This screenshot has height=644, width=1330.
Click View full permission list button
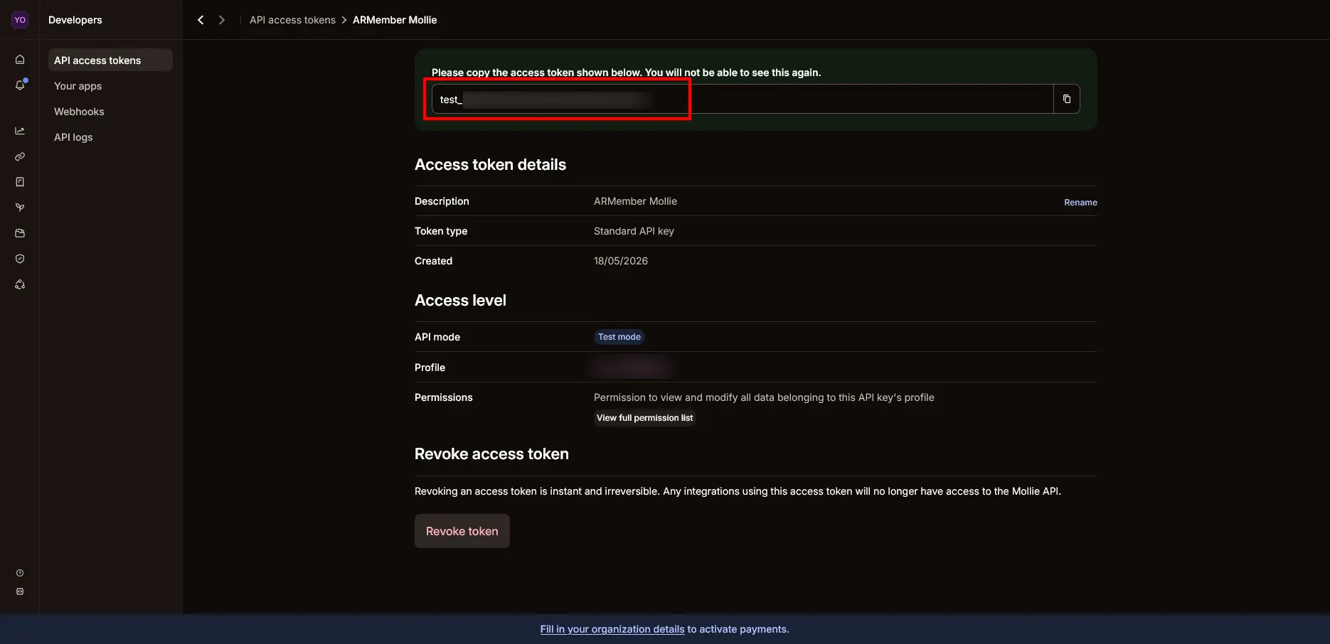point(644,418)
